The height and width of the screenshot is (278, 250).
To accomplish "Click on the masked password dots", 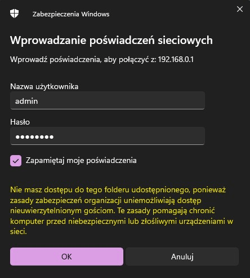I will 34,137.
